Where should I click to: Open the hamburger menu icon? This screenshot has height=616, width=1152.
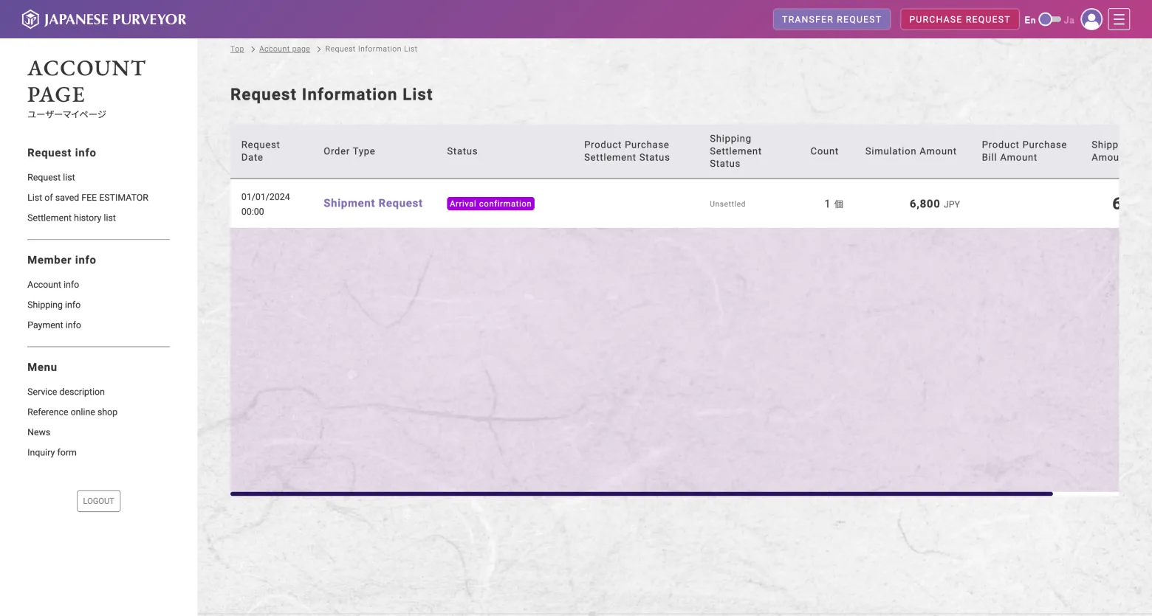click(1119, 19)
